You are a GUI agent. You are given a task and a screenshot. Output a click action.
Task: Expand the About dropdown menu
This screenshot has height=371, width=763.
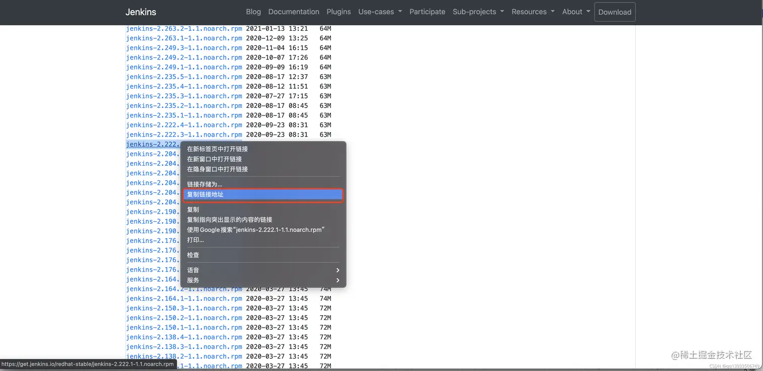[x=576, y=12]
